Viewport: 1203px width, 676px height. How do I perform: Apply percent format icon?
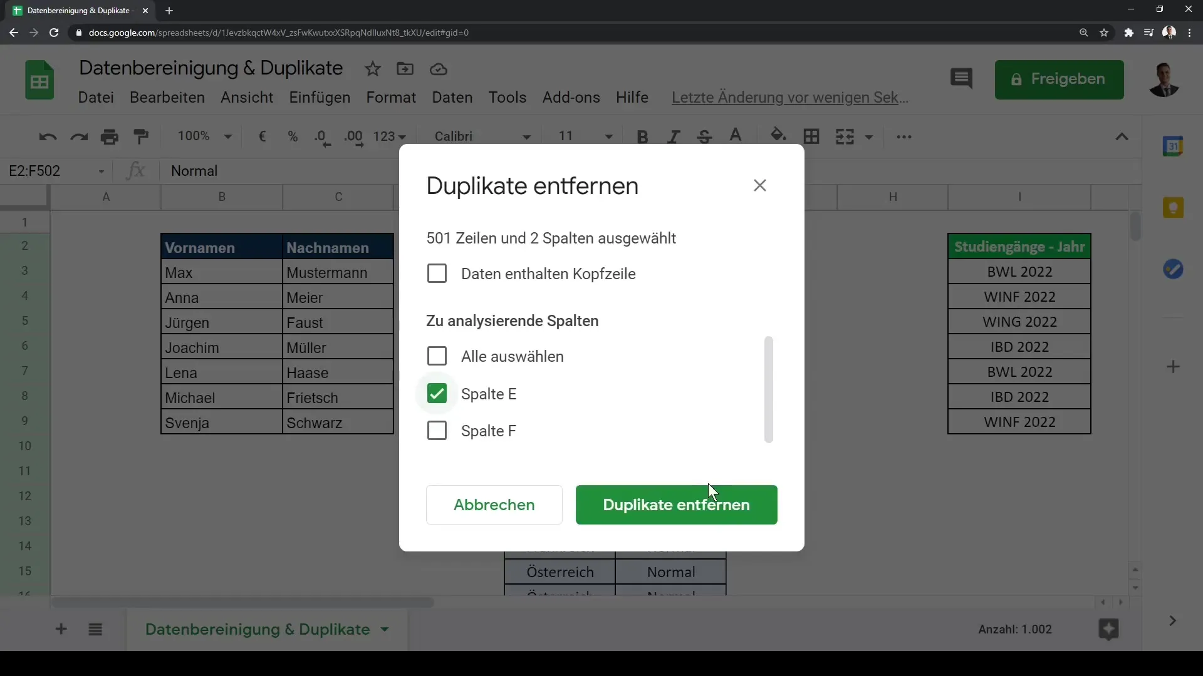[293, 136]
